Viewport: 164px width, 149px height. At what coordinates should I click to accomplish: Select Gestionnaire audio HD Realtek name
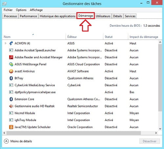coord(34,106)
